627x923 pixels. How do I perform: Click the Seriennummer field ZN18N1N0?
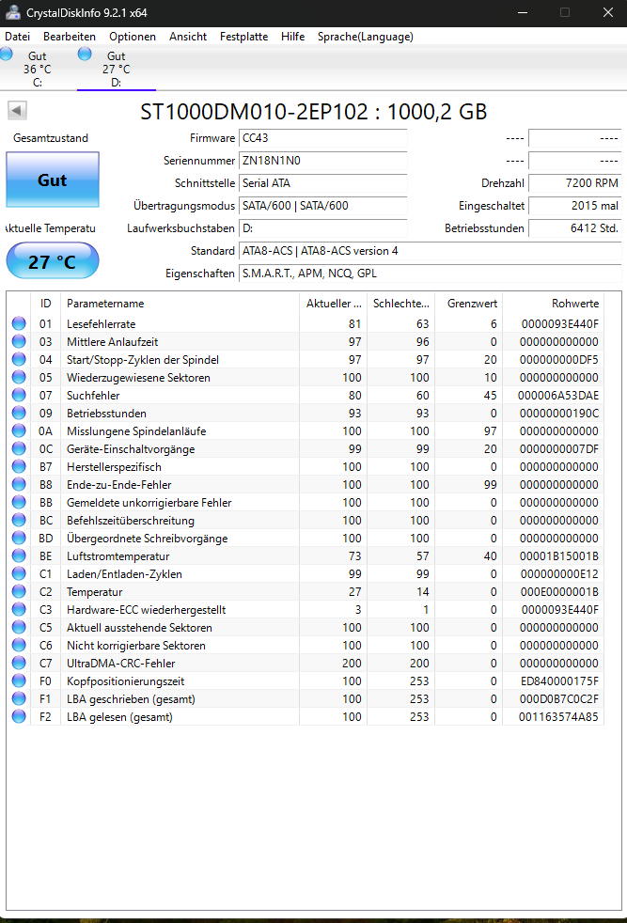click(322, 161)
